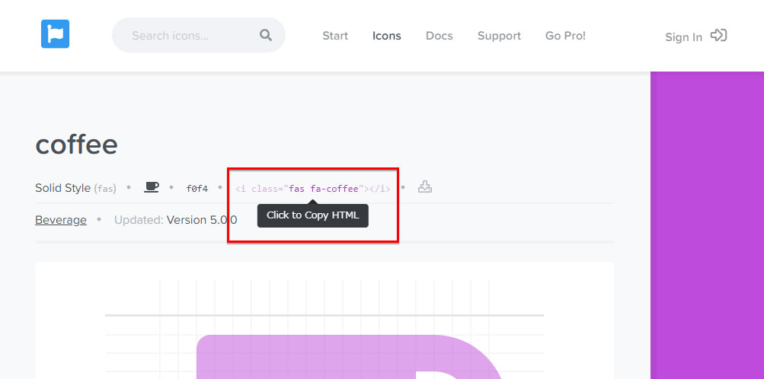The height and width of the screenshot is (379, 764).
Task: Download the coffee SVG icon
Action: pos(425,187)
